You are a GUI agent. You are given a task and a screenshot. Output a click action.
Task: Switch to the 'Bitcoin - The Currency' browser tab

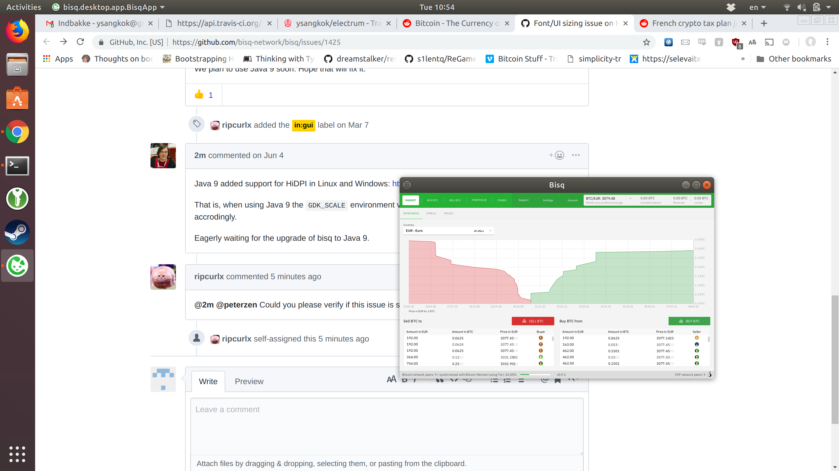tap(456, 23)
